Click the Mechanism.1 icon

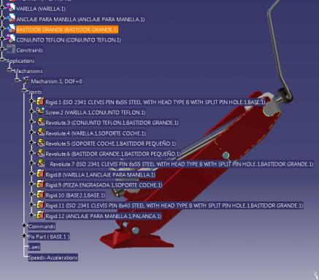tap(26, 81)
